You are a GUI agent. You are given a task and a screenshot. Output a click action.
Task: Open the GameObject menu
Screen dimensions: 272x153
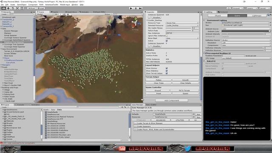tap(22, 5)
